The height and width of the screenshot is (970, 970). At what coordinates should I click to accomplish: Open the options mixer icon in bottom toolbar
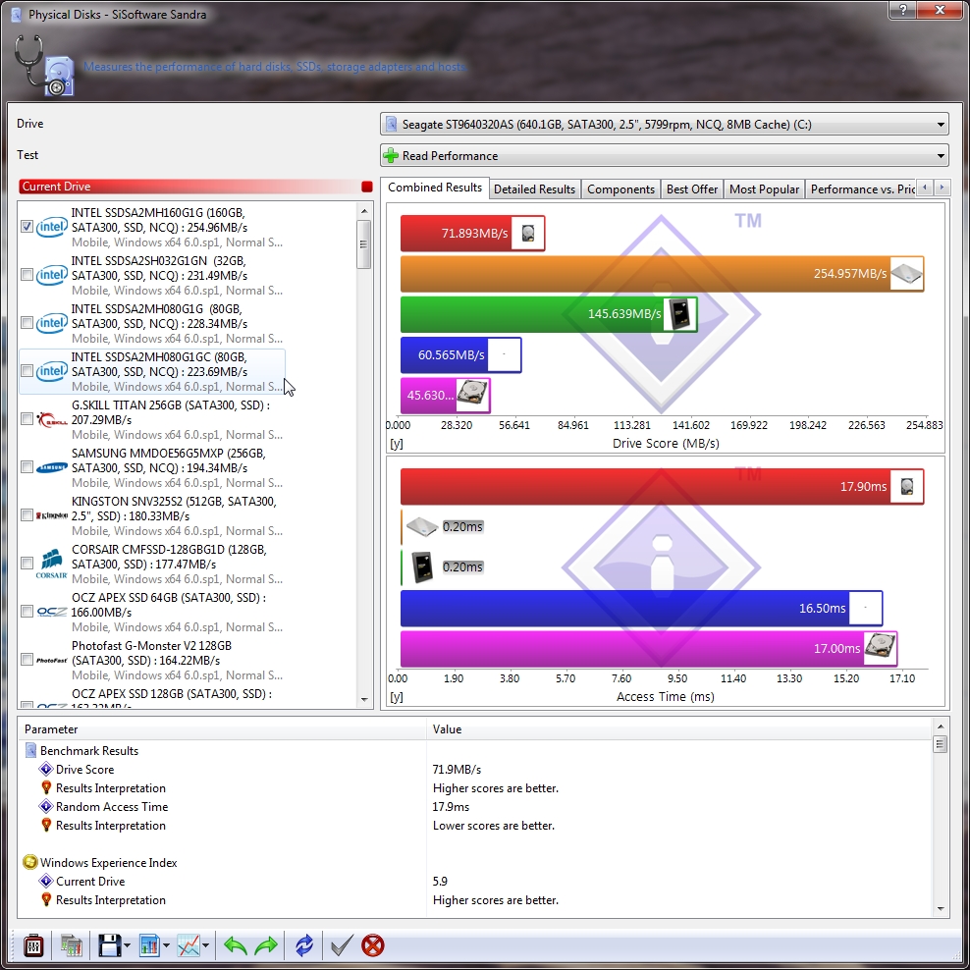[33, 945]
